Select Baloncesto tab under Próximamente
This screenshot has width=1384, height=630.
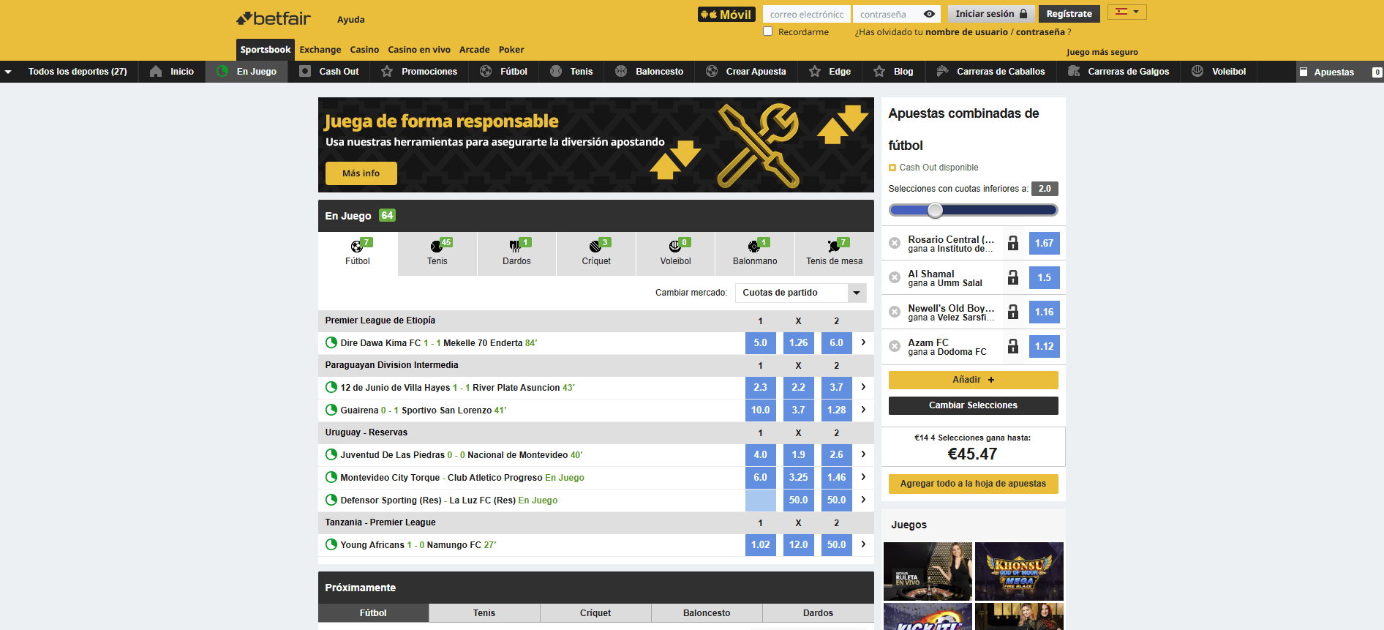[x=707, y=613]
